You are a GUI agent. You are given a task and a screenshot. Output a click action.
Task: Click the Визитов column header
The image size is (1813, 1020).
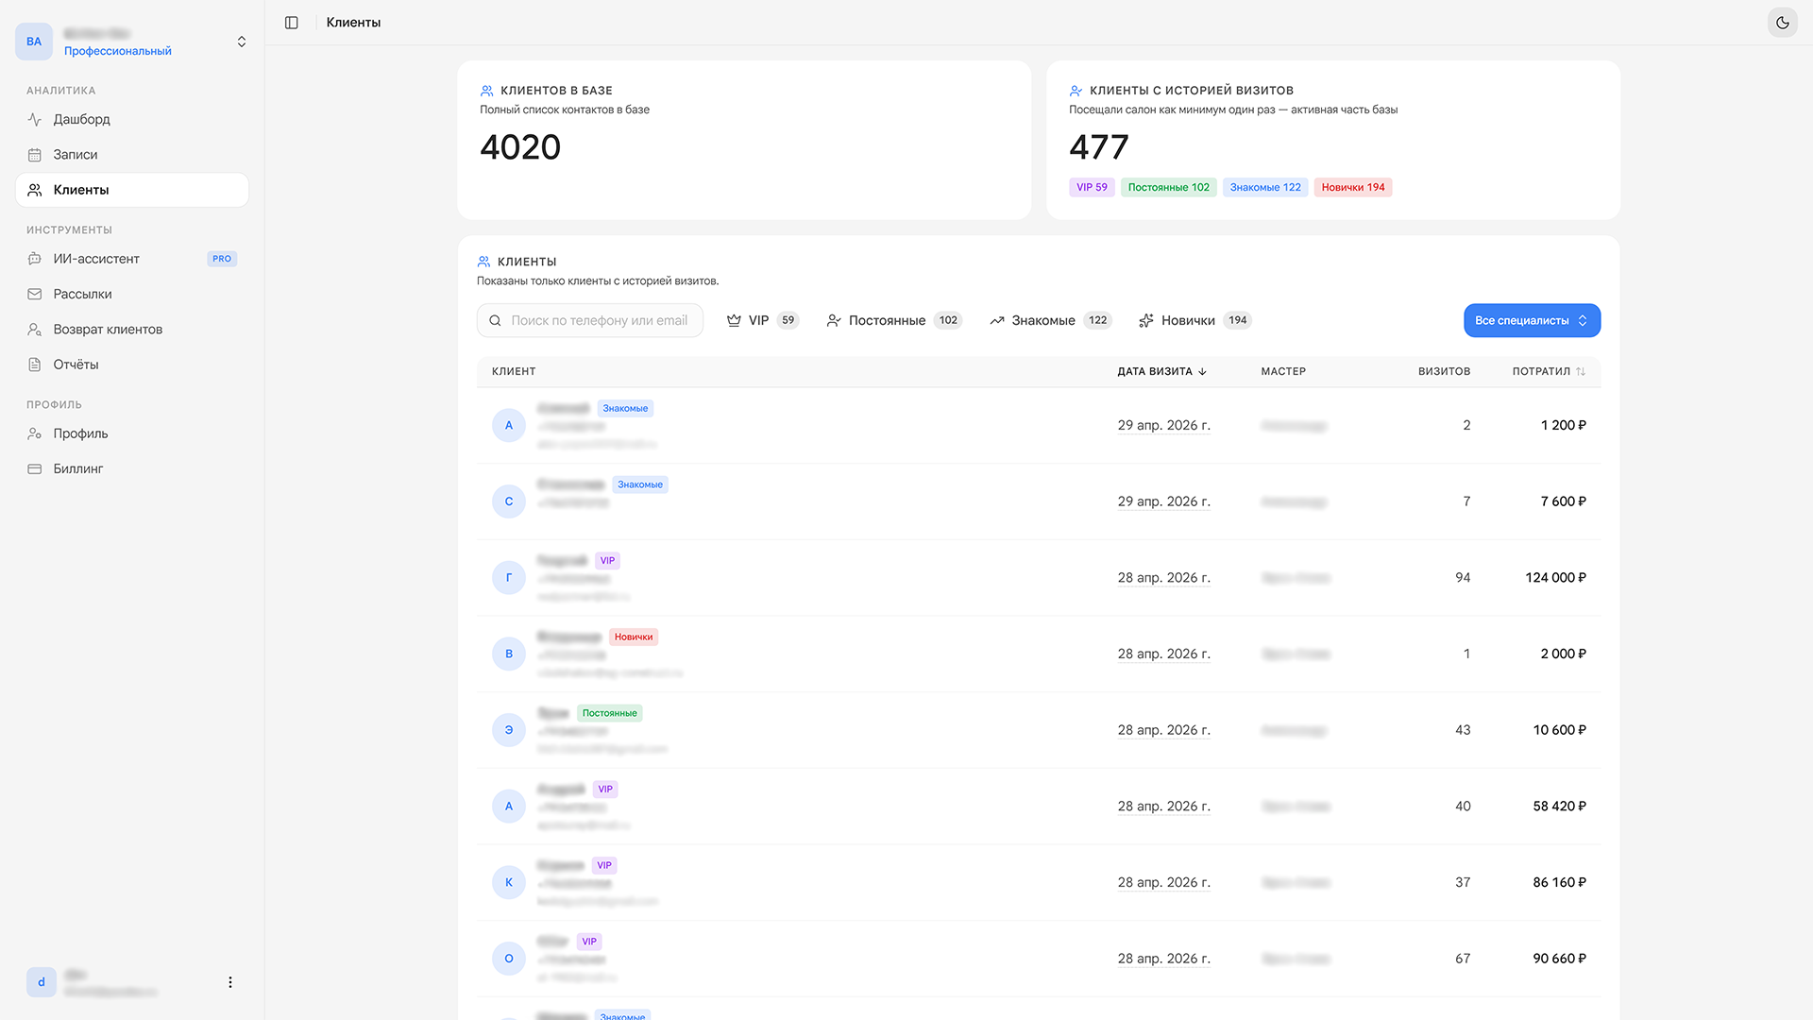(1444, 371)
